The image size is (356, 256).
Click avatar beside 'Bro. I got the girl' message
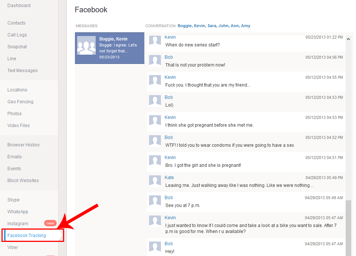tap(155, 161)
